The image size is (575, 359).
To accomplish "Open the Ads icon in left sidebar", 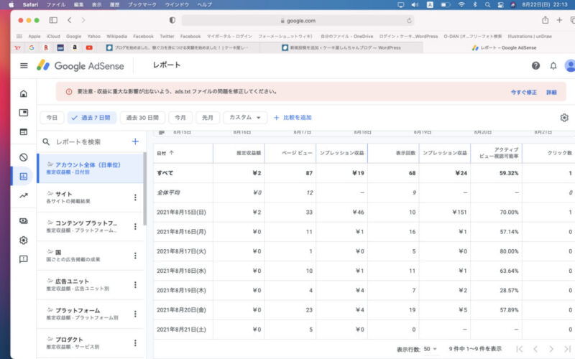I will click(x=24, y=113).
